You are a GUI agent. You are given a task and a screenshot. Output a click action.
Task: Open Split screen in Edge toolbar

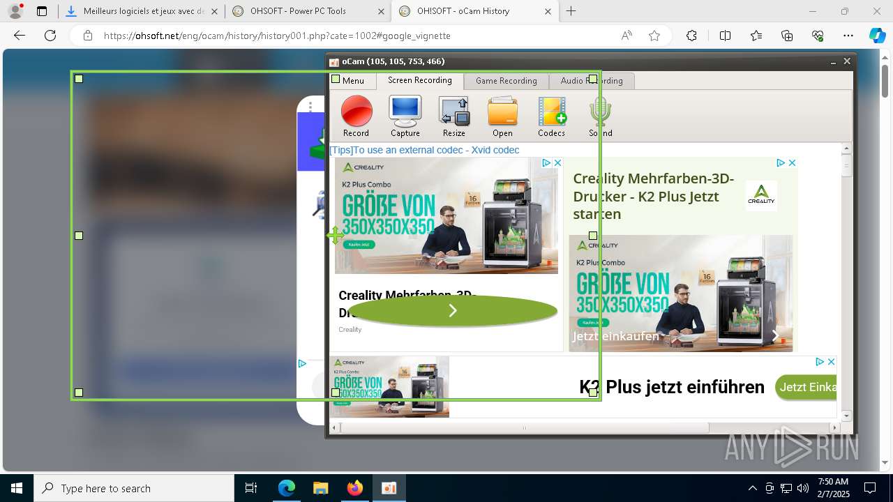click(725, 36)
